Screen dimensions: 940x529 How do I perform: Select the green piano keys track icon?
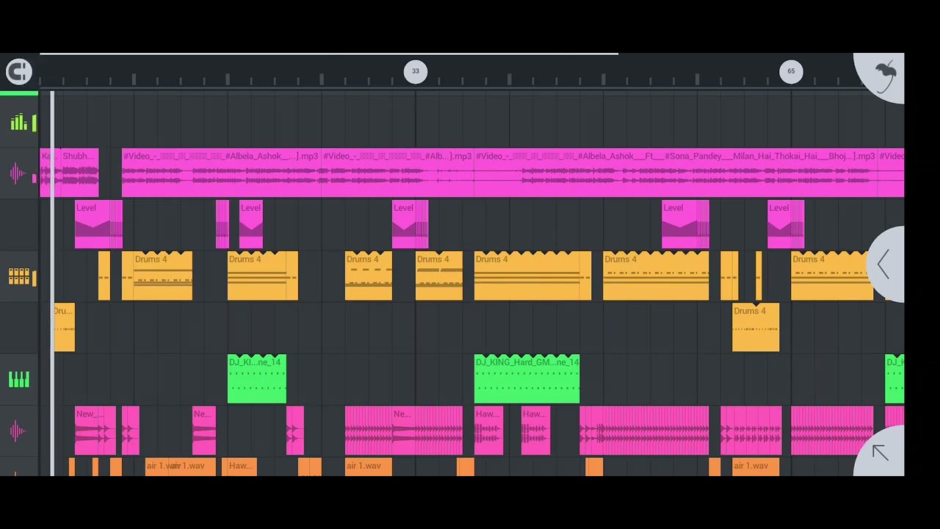[18, 379]
